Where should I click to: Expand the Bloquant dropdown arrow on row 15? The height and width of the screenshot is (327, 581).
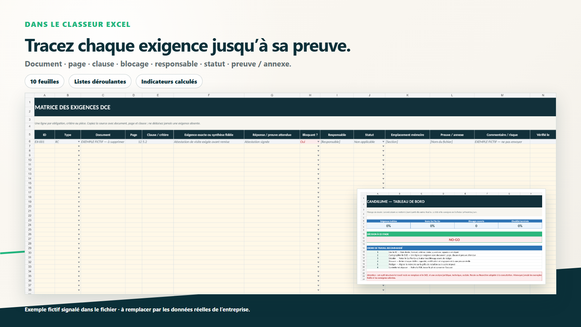[318, 183]
